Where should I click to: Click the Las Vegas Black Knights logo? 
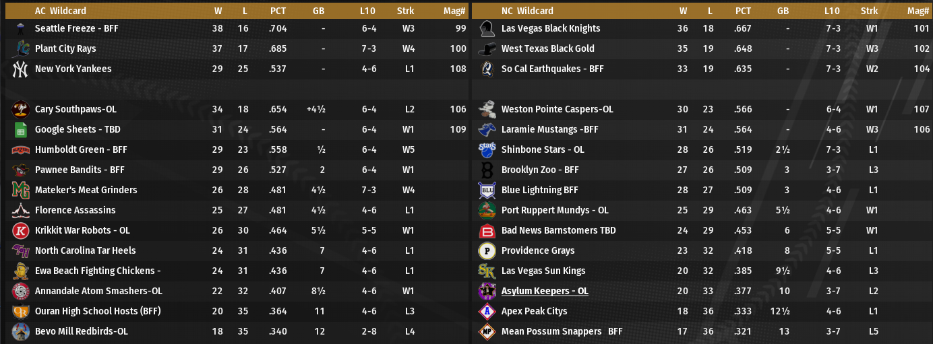coord(487,29)
